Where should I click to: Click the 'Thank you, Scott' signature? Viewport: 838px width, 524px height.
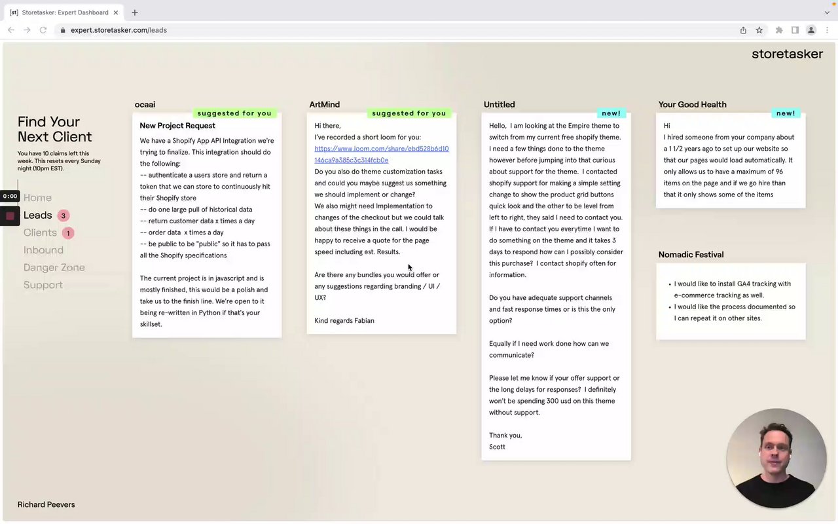[x=505, y=441]
